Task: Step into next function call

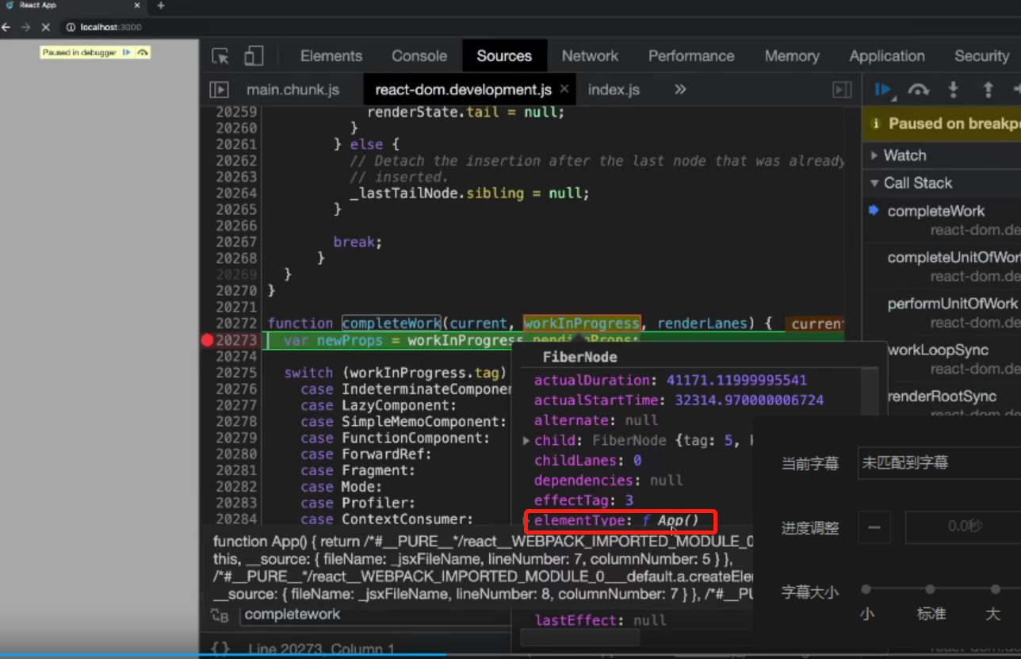Action: [954, 90]
